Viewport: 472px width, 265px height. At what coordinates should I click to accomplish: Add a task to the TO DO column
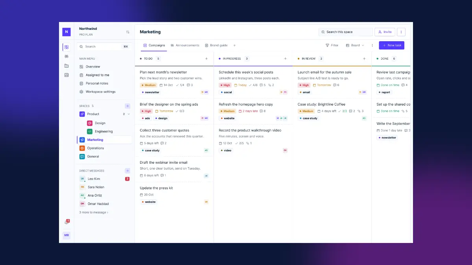[206, 58]
